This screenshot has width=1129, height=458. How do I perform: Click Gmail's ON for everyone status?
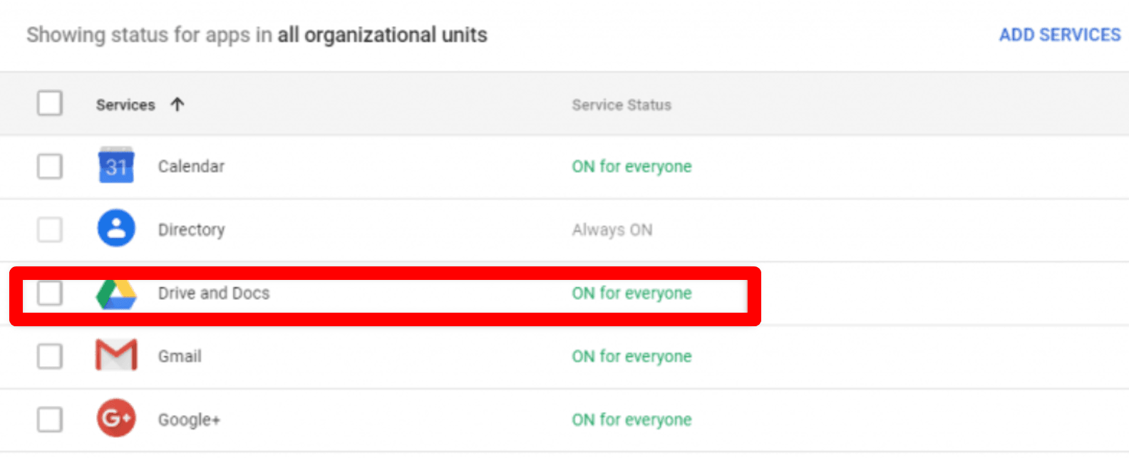pos(631,356)
